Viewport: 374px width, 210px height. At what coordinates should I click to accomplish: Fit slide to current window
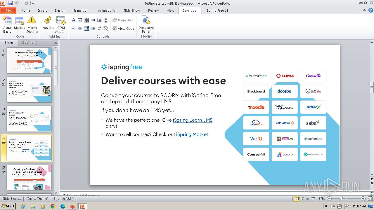370,199
